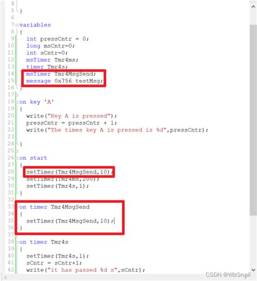The image size is (257, 281).
Task: Click the vertical scrollbar down arrow
Action: pyautogui.click(x=253, y=270)
